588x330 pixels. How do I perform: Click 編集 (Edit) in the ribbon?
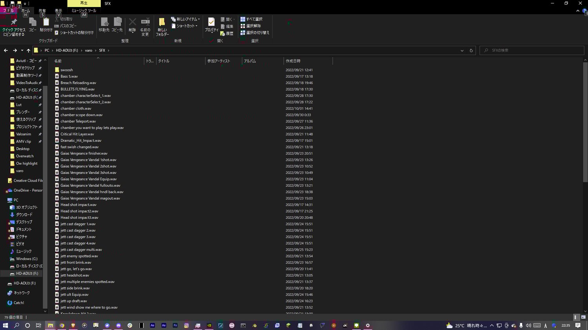227,26
